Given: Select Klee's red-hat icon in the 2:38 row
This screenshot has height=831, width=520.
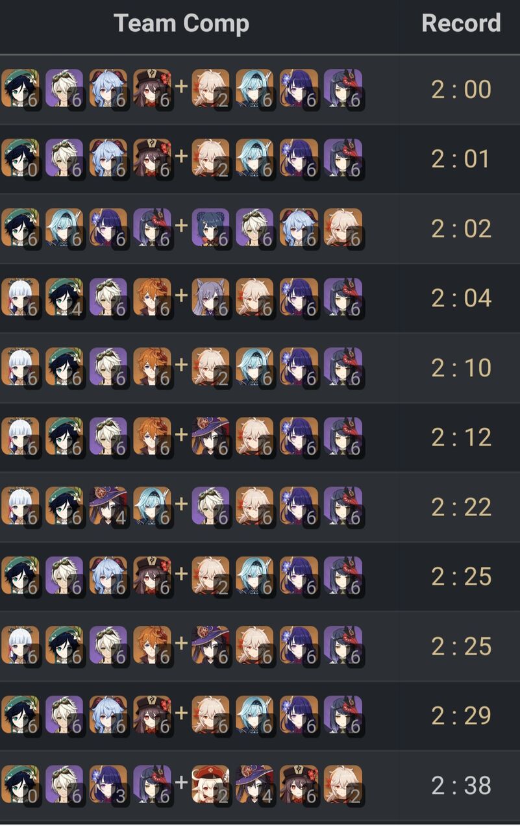Looking at the screenshot, I should coord(210,784).
